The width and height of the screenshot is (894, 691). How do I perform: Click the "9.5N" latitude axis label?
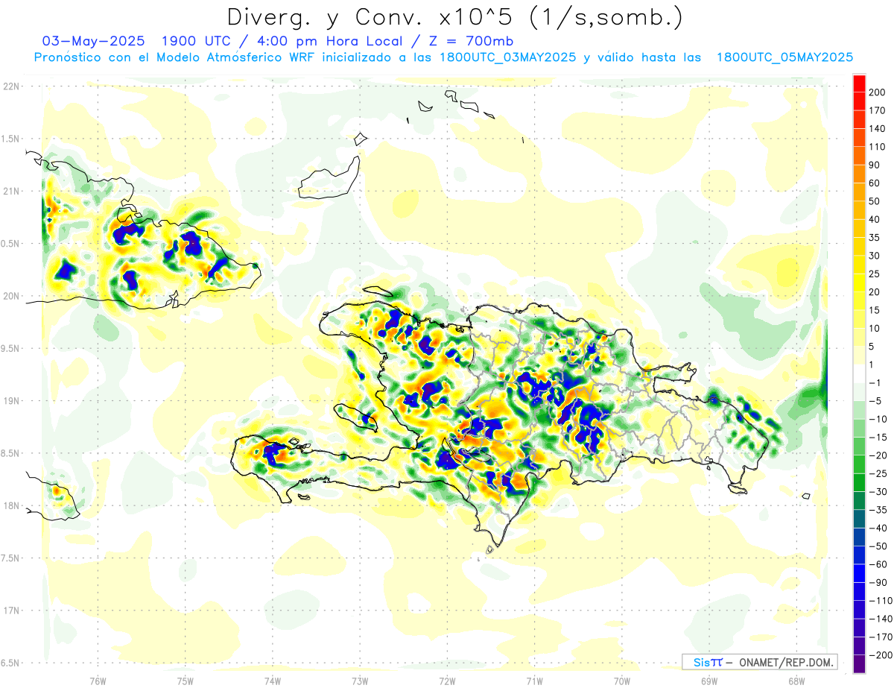(x=11, y=348)
